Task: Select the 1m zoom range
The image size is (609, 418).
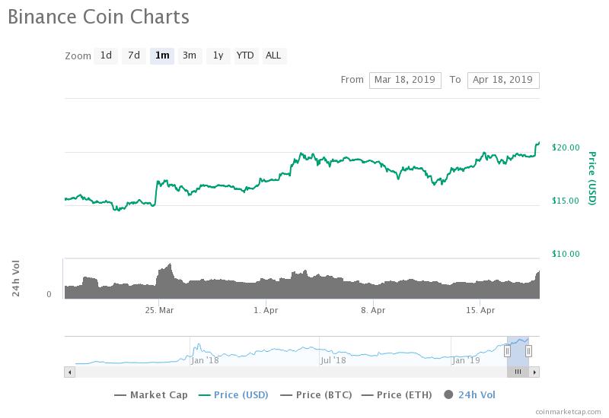Action: coord(162,55)
